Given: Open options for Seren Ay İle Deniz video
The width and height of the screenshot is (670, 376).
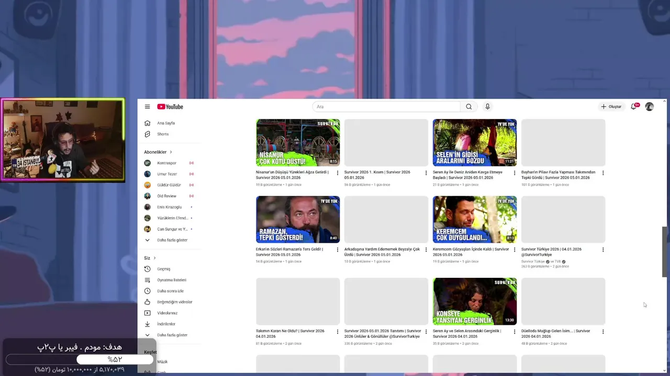Looking at the screenshot, I should pyautogui.click(x=514, y=173).
